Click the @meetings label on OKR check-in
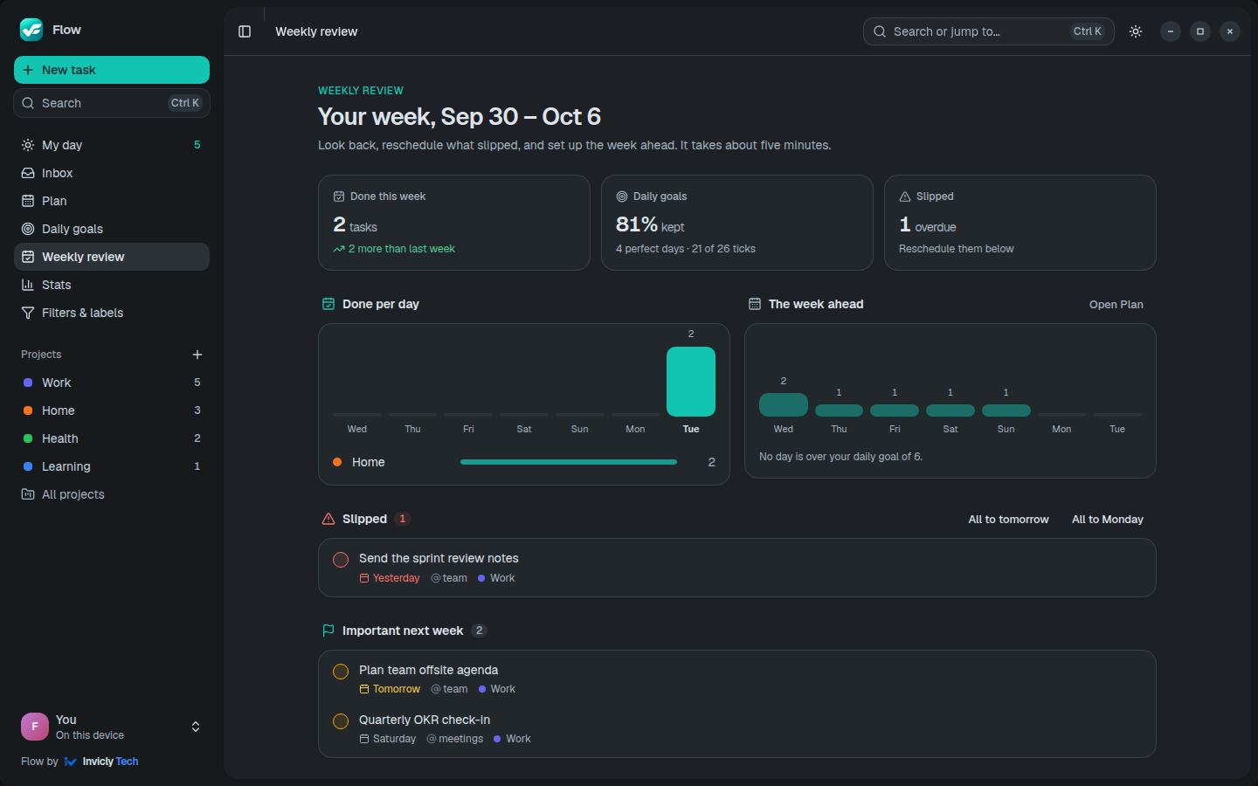This screenshot has width=1258, height=786. 455,739
